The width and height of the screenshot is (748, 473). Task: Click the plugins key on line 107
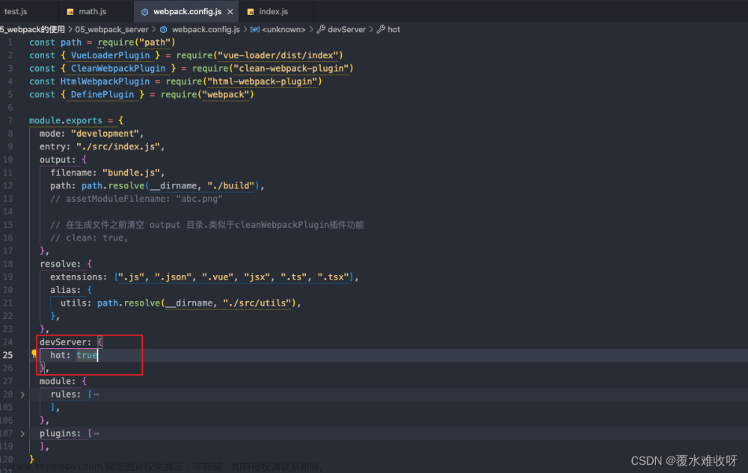click(x=58, y=433)
